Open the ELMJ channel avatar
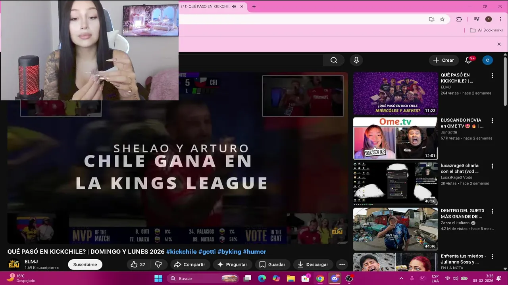The height and width of the screenshot is (285, 508). [x=14, y=264]
